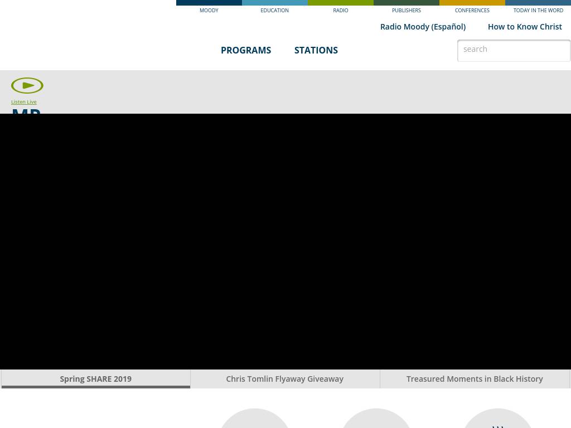Open Radio Moody (Español) link
Screen dimensions: 571x428
click(x=423, y=27)
